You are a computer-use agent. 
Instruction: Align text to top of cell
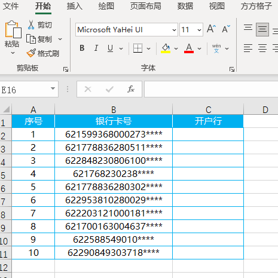click(248, 28)
